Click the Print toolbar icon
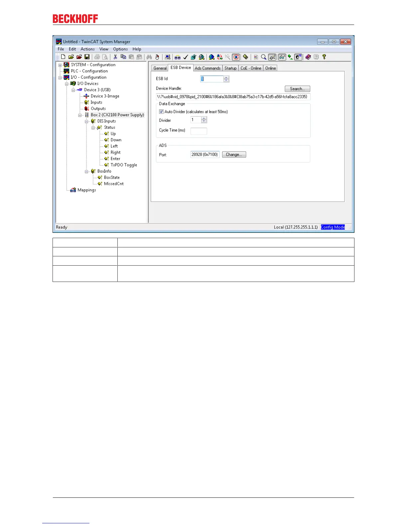This screenshot has width=407, height=526. (x=97, y=57)
